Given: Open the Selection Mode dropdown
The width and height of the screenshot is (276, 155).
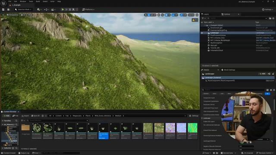Looking at the screenshot, I should point(23,9).
